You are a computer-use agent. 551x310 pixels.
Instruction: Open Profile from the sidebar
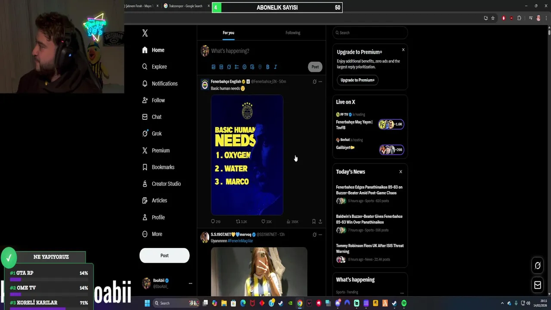pos(154,217)
